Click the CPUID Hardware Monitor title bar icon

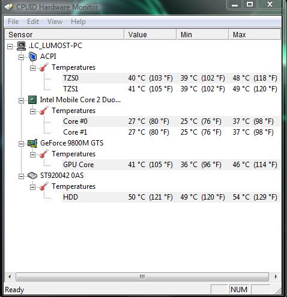[9, 7]
